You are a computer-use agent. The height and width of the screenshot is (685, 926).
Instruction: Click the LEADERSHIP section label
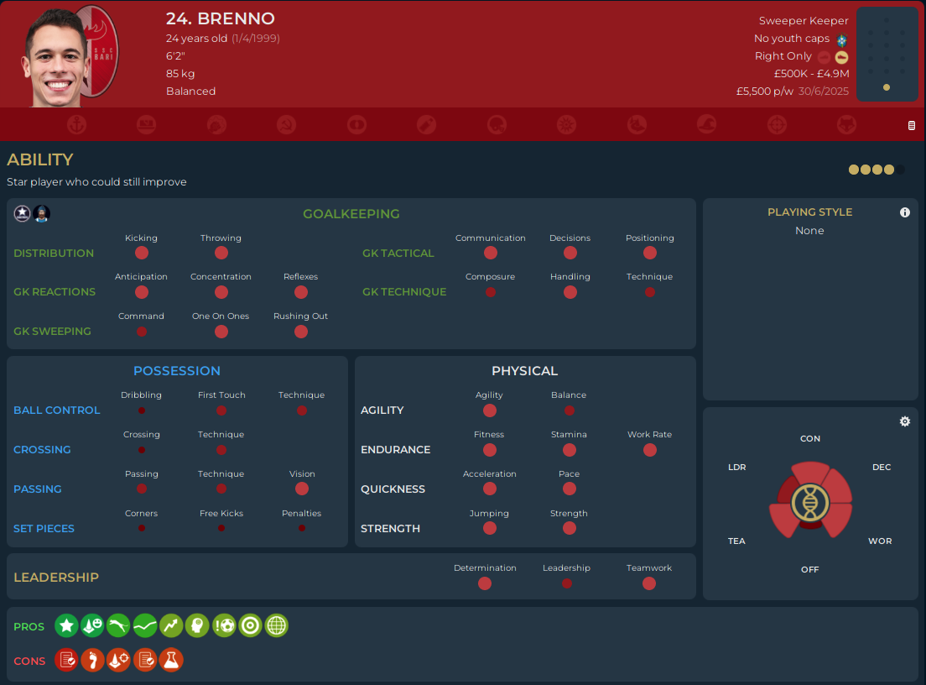(x=56, y=577)
